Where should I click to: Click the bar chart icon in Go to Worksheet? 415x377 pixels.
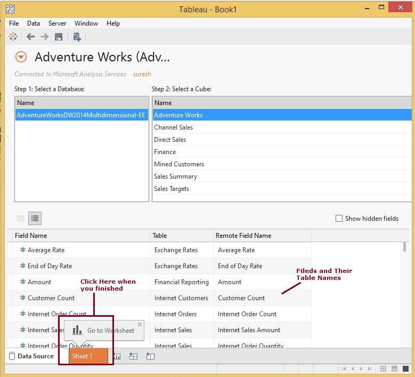pyautogui.click(x=77, y=330)
